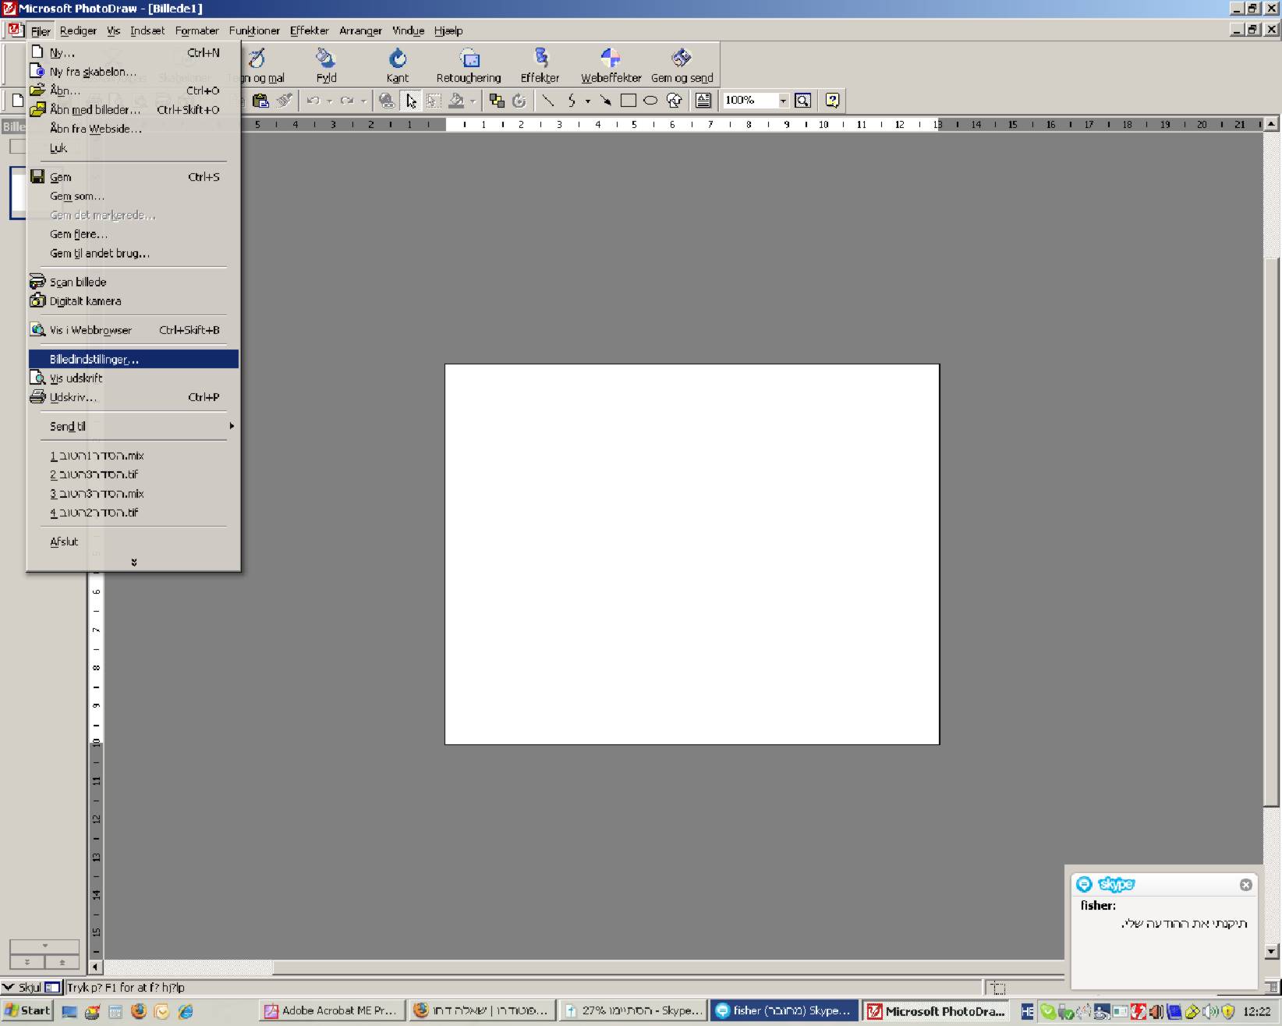The height and width of the screenshot is (1026, 1282).
Task: Expand the curve tool dropdown arrow
Action: pyautogui.click(x=587, y=101)
